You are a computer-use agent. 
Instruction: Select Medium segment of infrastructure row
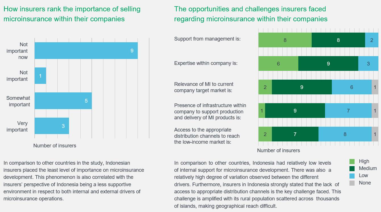tap(295, 111)
